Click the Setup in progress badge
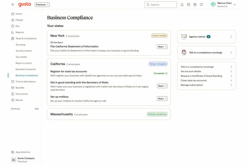249x166 pixels. tap(158, 64)
